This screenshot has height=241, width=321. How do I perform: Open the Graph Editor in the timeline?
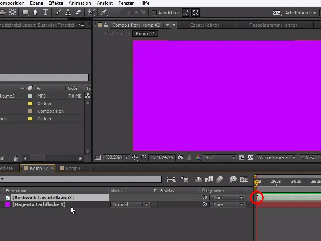point(244,180)
